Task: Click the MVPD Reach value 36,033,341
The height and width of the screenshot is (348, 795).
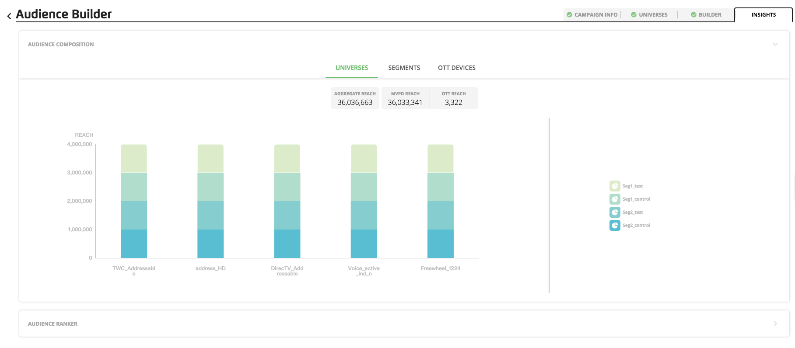Action: [405, 102]
